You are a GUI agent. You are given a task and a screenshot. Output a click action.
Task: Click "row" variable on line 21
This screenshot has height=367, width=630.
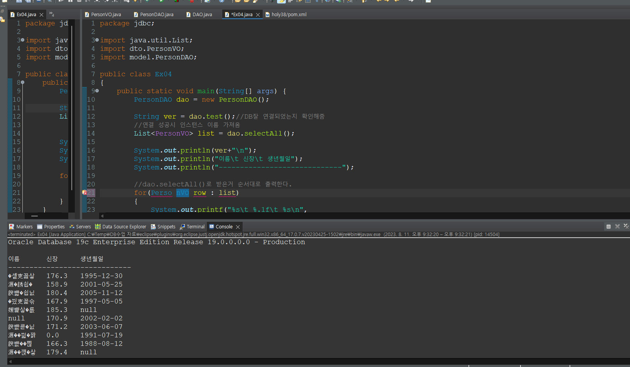coord(200,193)
